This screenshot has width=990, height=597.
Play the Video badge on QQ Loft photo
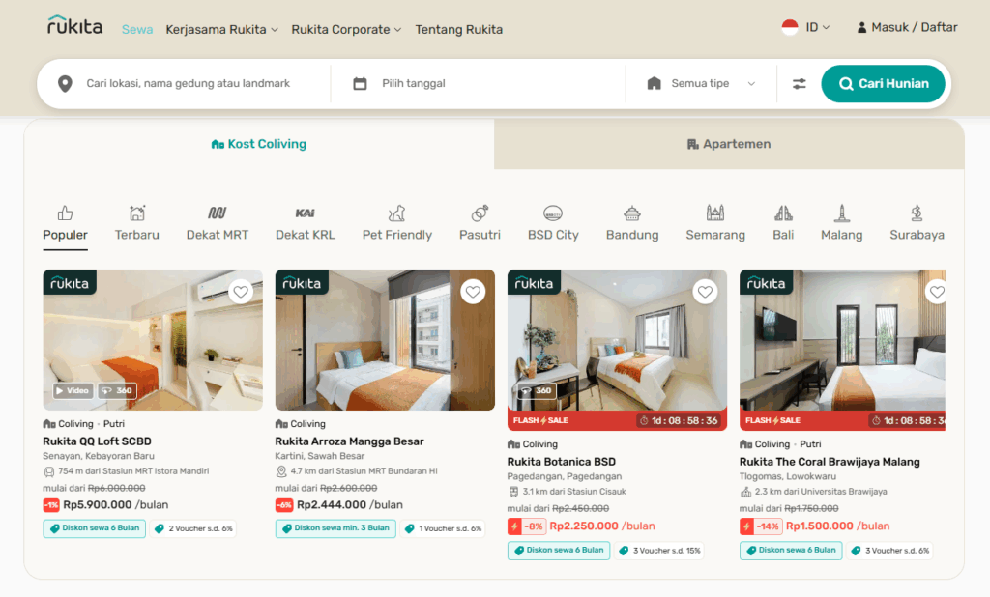pyautogui.click(x=73, y=390)
